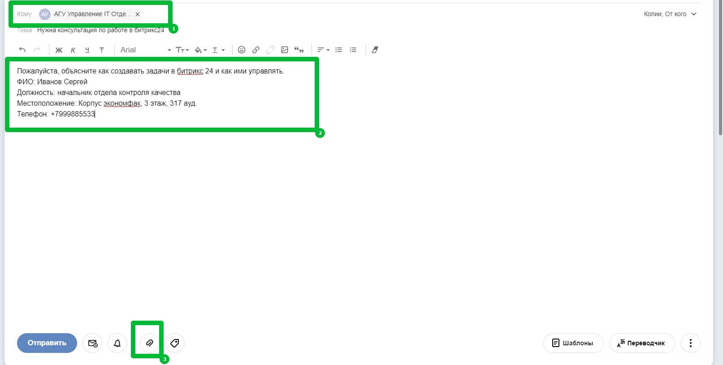Open the Arial font dropdown
The width and height of the screenshot is (723, 365).
point(145,50)
